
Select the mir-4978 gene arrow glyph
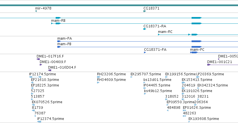[x=36, y=11]
